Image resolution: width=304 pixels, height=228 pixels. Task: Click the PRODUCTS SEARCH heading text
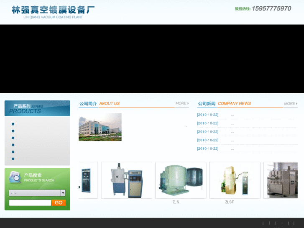tap(39, 180)
